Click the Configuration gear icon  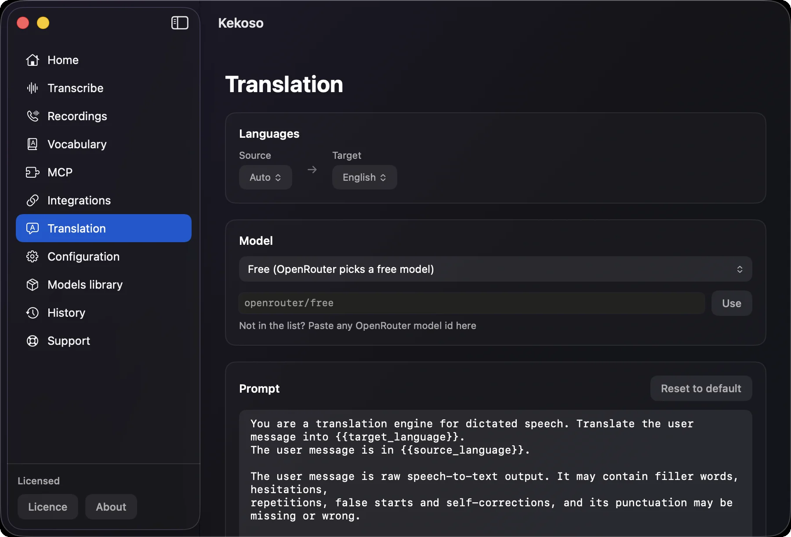(x=33, y=257)
